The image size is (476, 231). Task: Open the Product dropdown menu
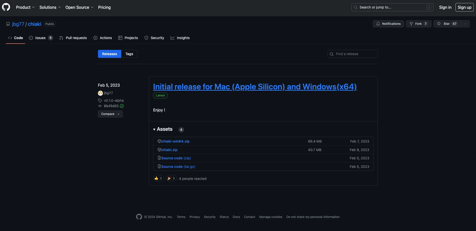click(x=25, y=7)
